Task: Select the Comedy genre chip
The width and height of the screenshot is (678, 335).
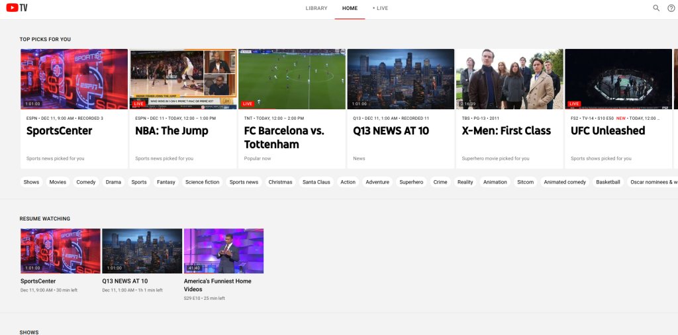Action: [x=86, y=182]
